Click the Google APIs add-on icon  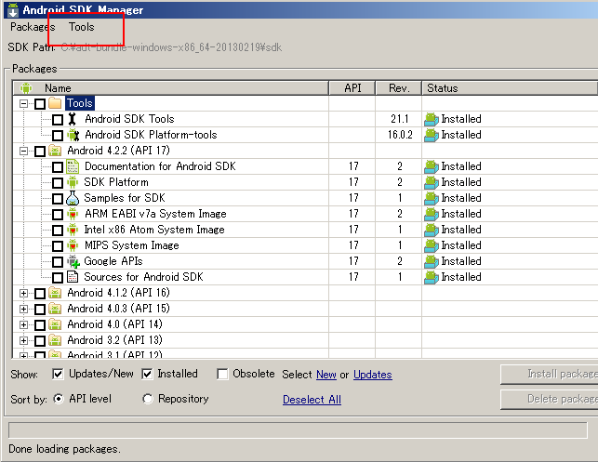tap(73, 261)
